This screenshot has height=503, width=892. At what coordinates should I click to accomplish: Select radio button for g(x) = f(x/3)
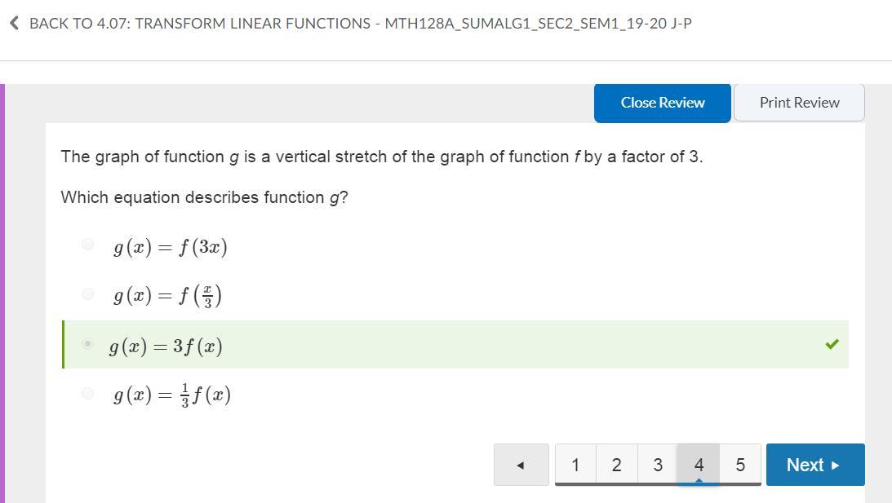point(88,294)
